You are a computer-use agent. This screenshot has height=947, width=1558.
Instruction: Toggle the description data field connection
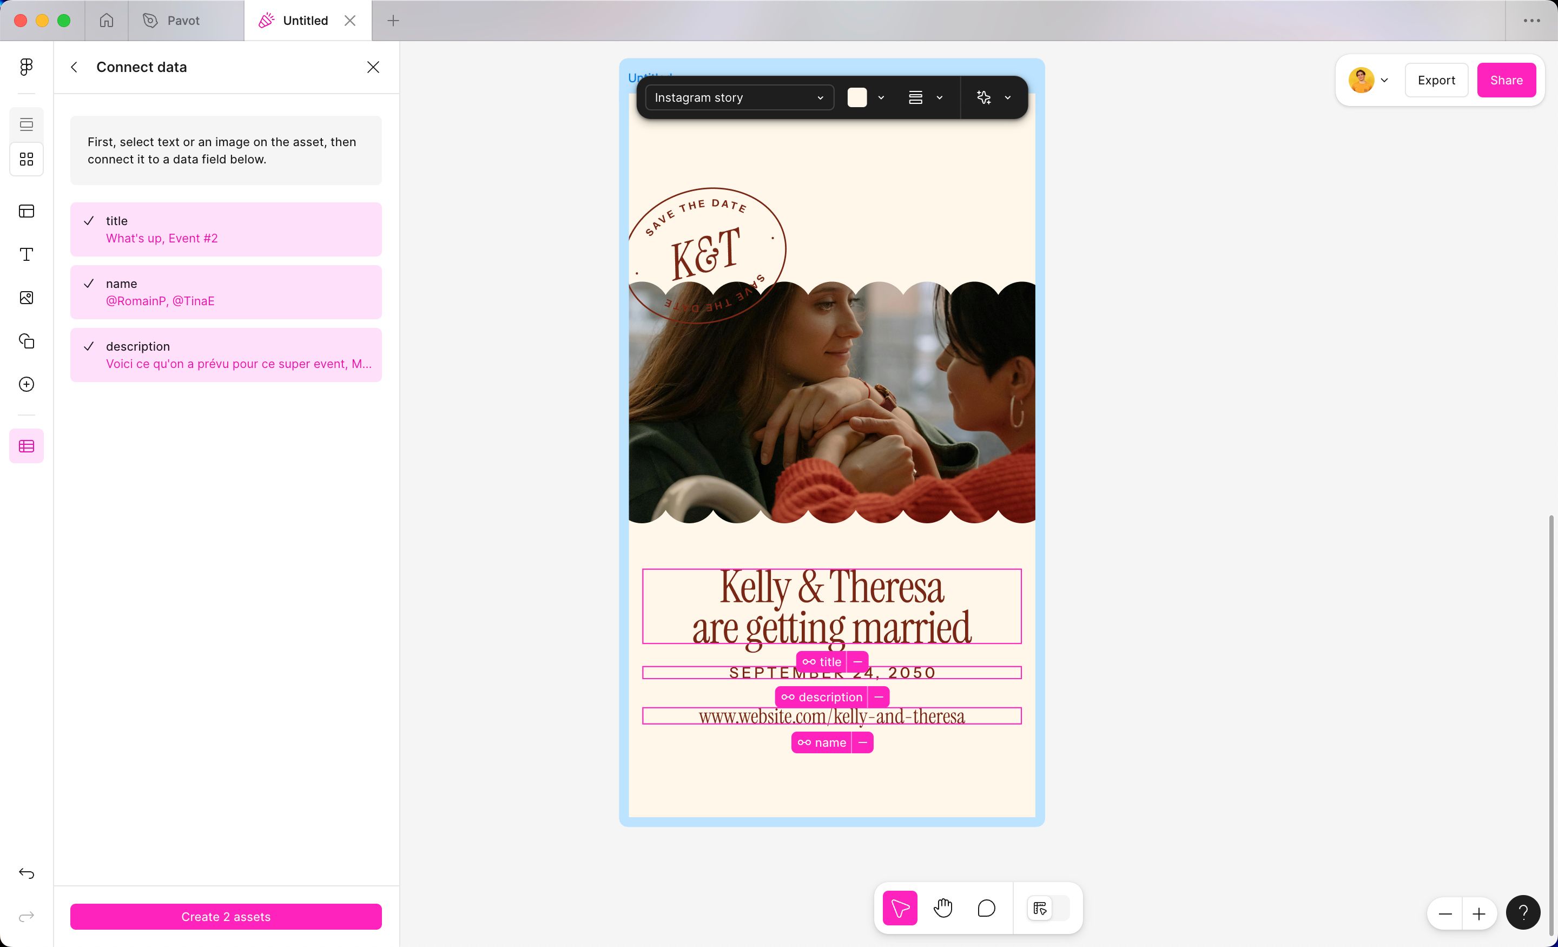tap(226, 354)
